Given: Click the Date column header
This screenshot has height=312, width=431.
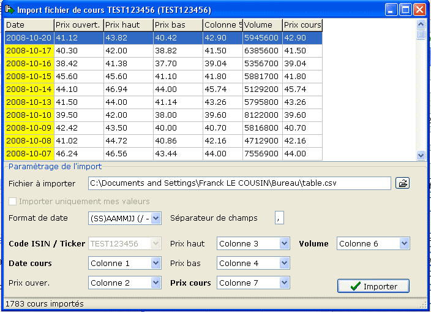Looking at the screenshot, I should pyautogui.click(x=29, y=25).
